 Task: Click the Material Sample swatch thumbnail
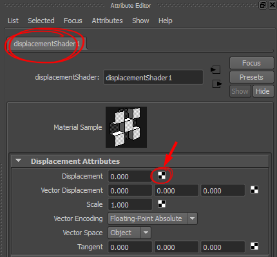pyautogui.click(x=126, y=127)
